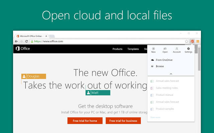The image size is (214, 133).
Task: Click the office.com address bar
Action: (100, 41)
